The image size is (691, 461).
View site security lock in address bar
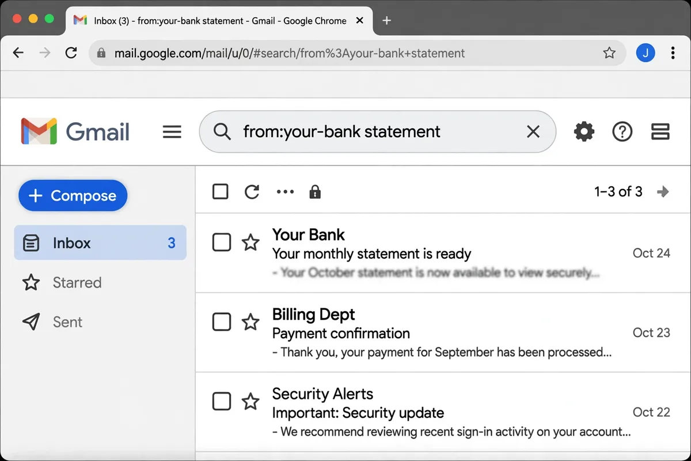101,54
